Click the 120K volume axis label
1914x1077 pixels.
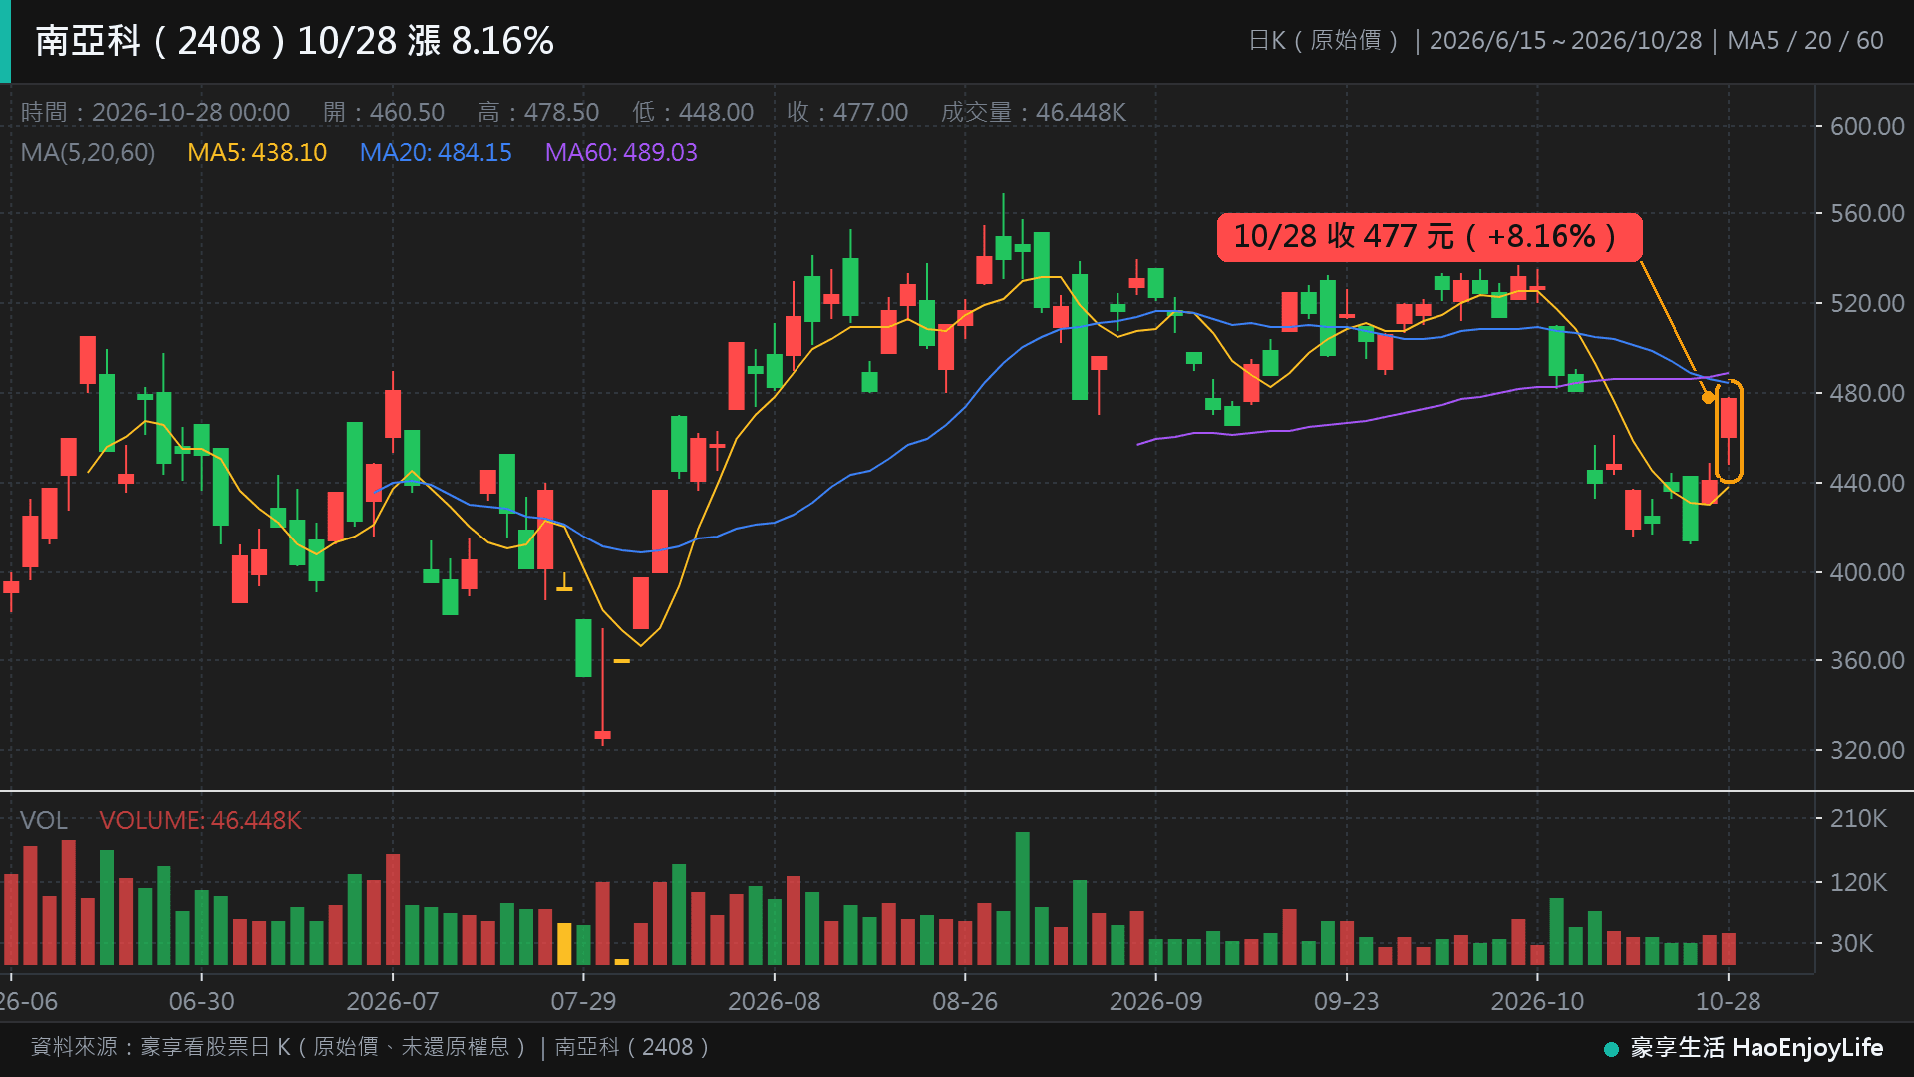tap(1858, 882)
